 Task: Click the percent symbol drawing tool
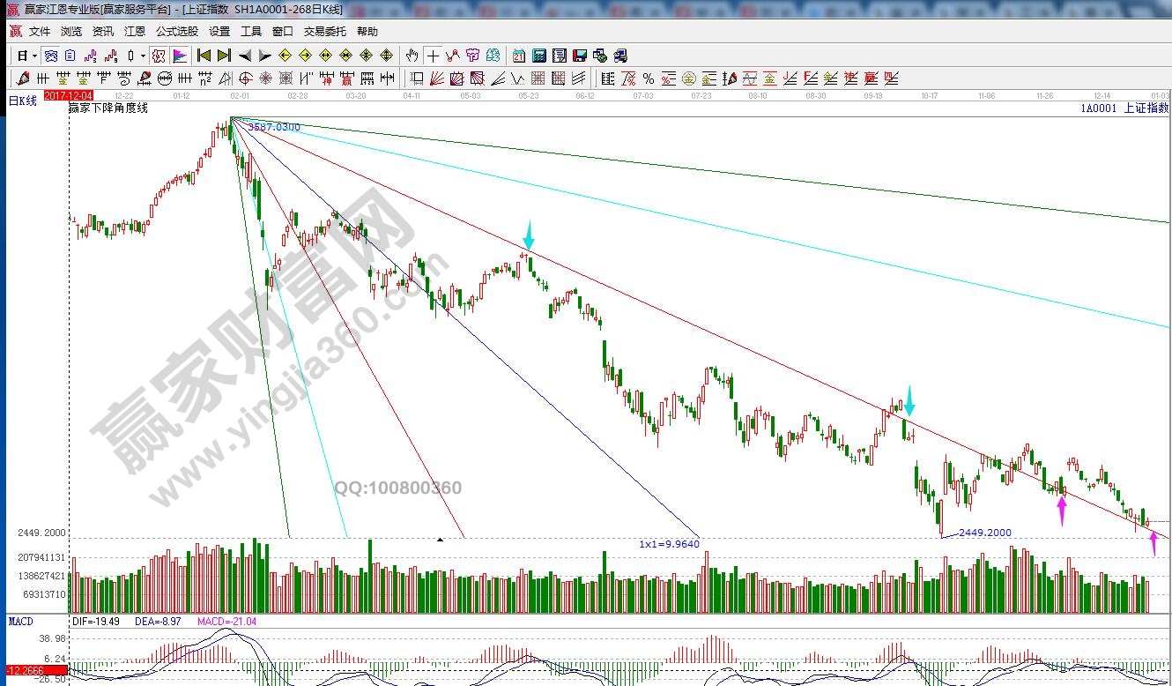click(649, 78)
